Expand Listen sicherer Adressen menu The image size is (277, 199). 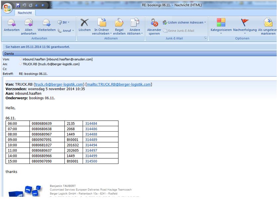point(184,22)
